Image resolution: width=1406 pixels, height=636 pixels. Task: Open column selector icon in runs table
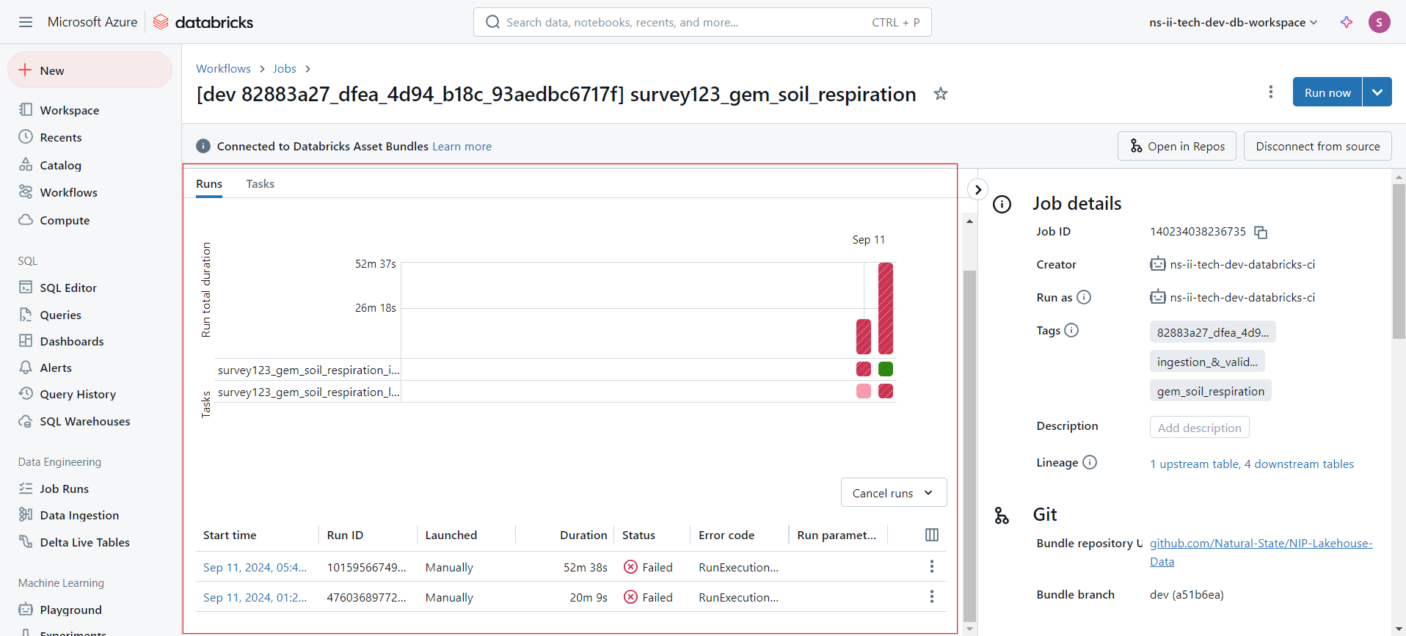[932, 535]
